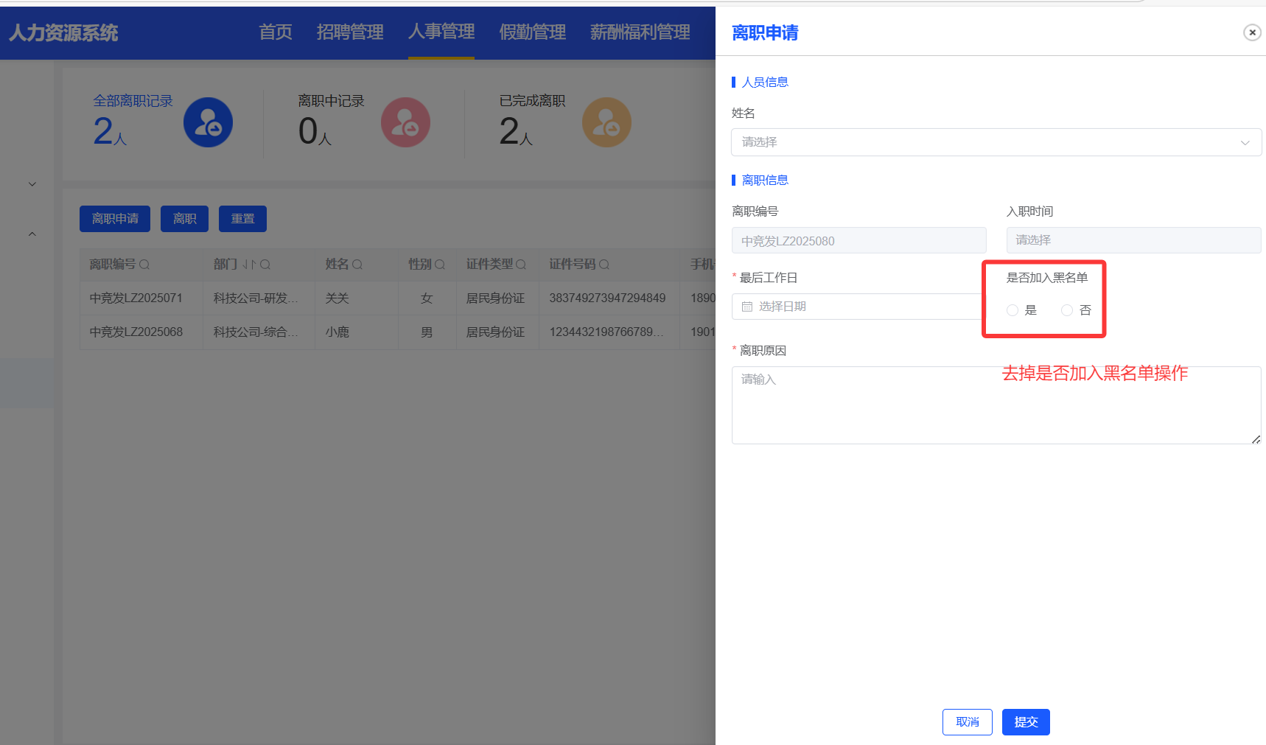
Task: Open search on the 性别 column
Action: tap(440, 265)
